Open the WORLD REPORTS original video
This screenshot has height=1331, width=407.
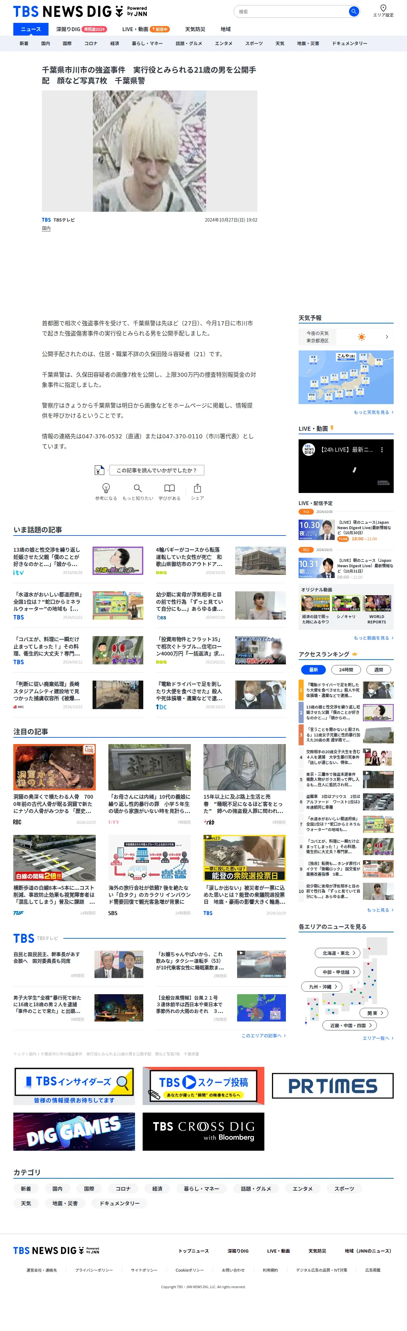[x=377, y=610]
